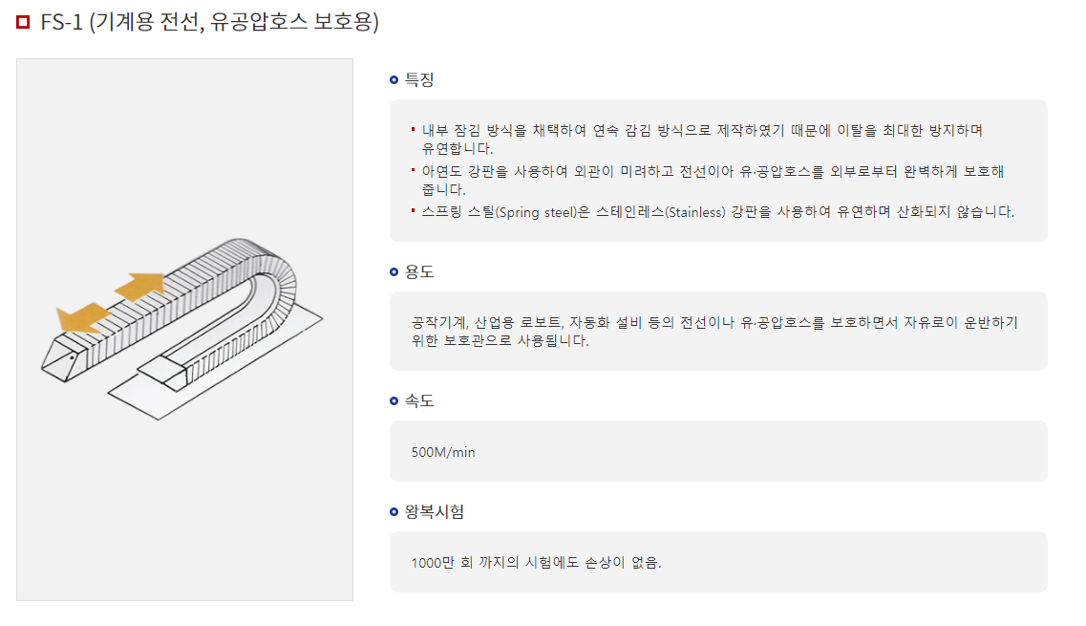Open the cable chain product illustration

(185, 330)
